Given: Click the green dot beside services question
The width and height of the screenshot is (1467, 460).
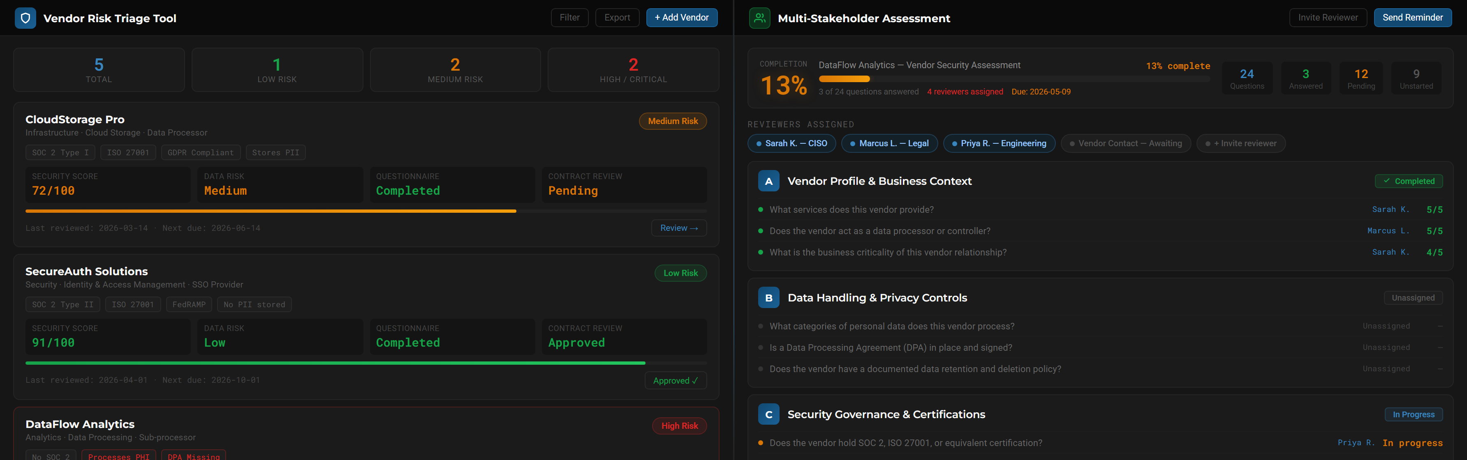Looking at the screenshot, I should coord(760,210).
